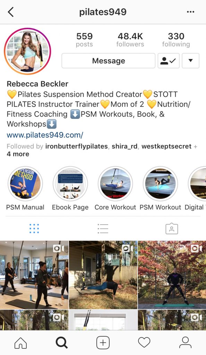
Task: Open the autumn tree video post
Action: [x=172, y=275]
